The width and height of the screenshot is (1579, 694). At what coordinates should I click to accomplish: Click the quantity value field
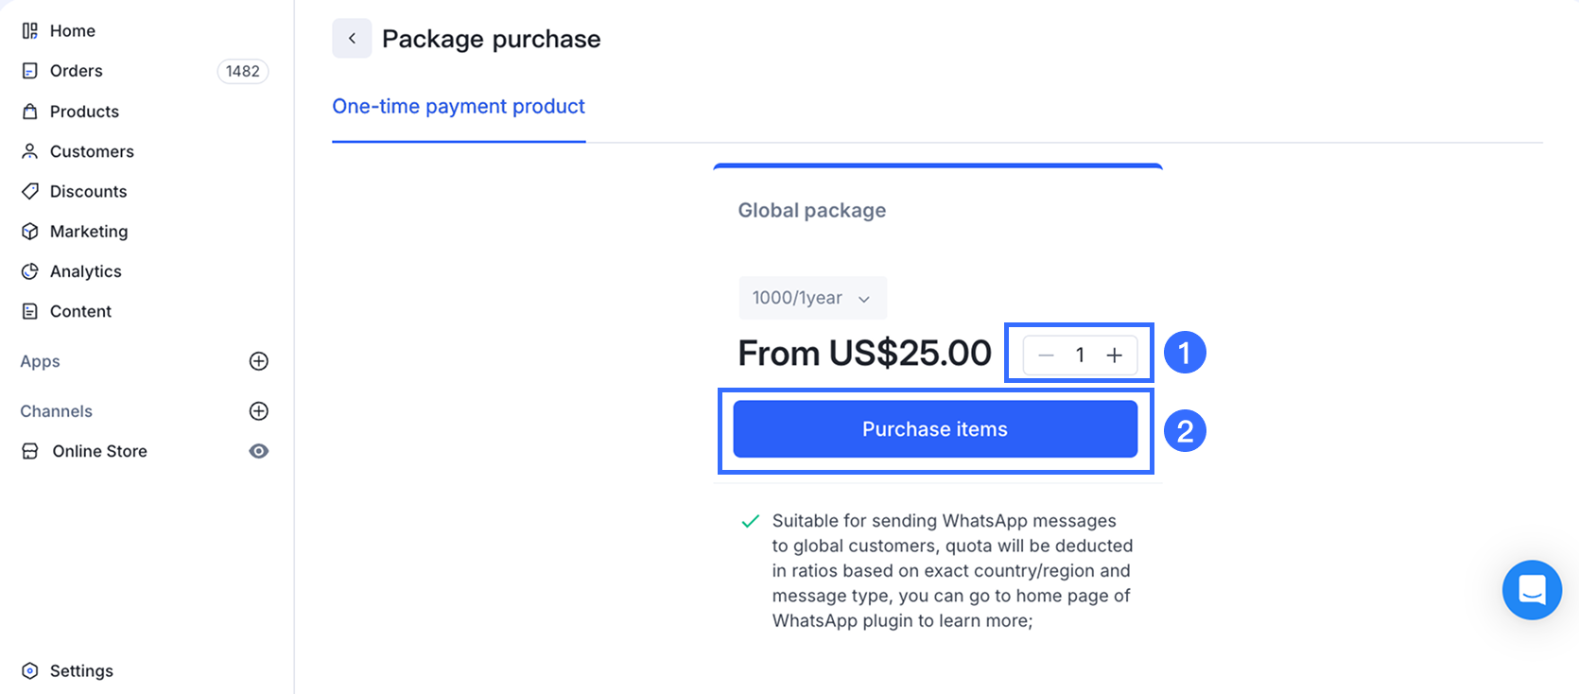[x=1080, y=355]
